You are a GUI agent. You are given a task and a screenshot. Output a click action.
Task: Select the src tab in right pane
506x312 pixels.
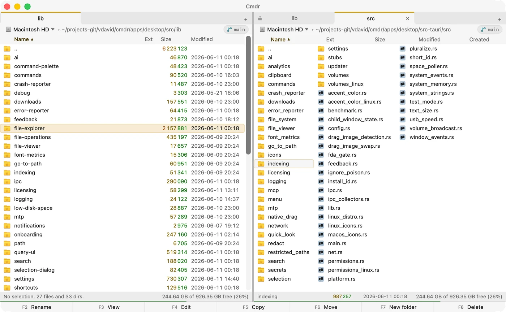click(370, 18)
